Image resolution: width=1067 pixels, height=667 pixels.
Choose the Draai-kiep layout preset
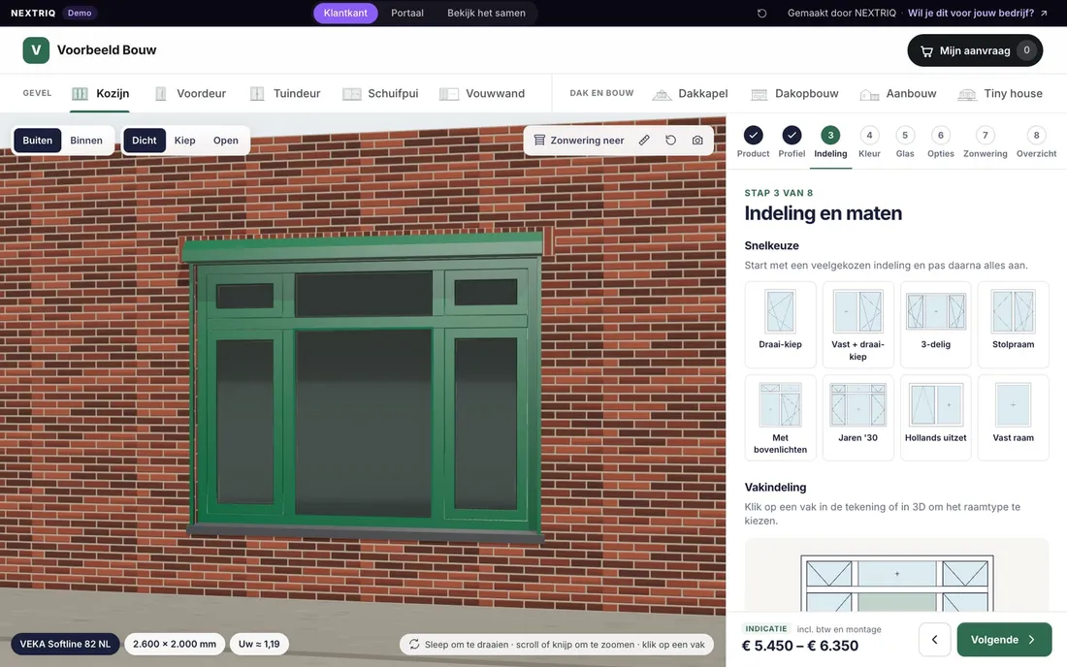781,325
